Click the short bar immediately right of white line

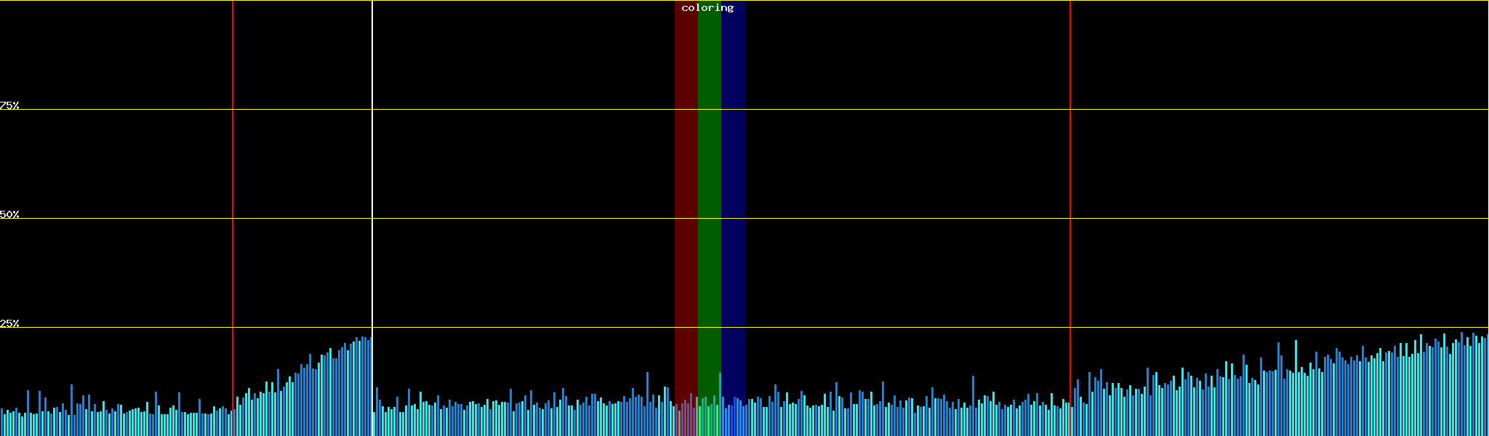(374, 424)
